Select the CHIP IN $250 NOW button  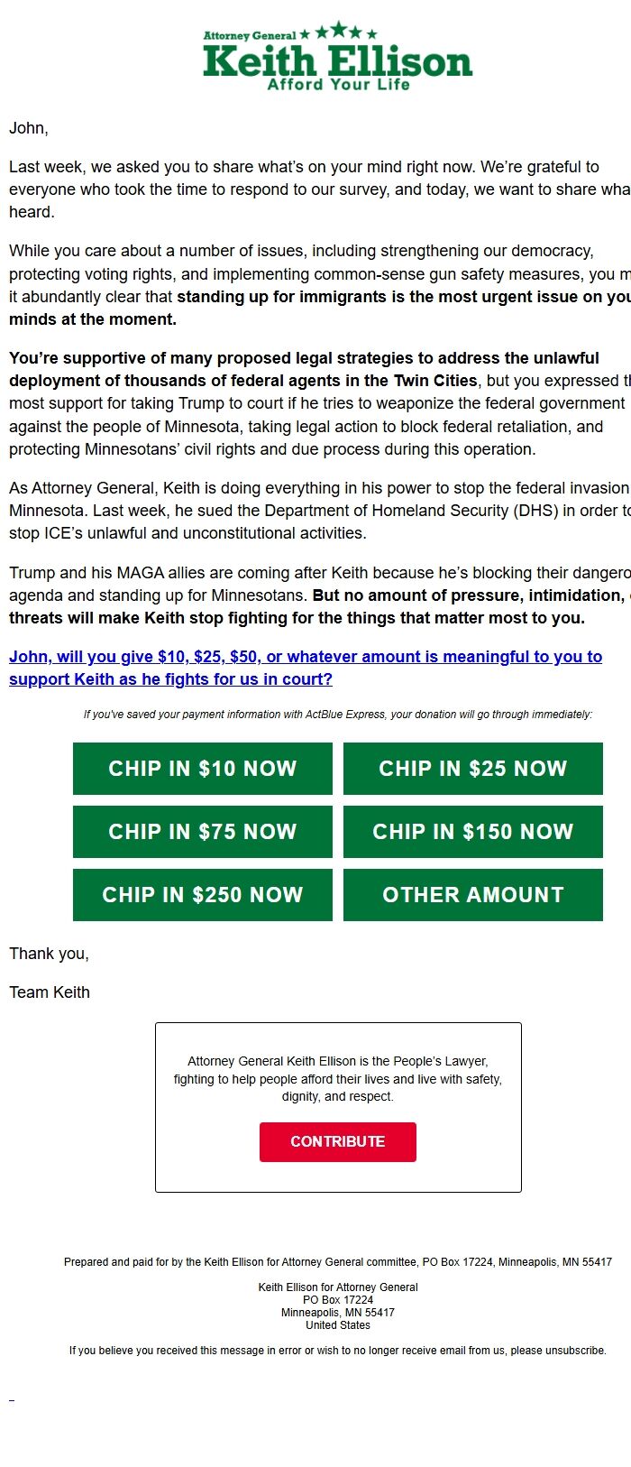[202, 894]
